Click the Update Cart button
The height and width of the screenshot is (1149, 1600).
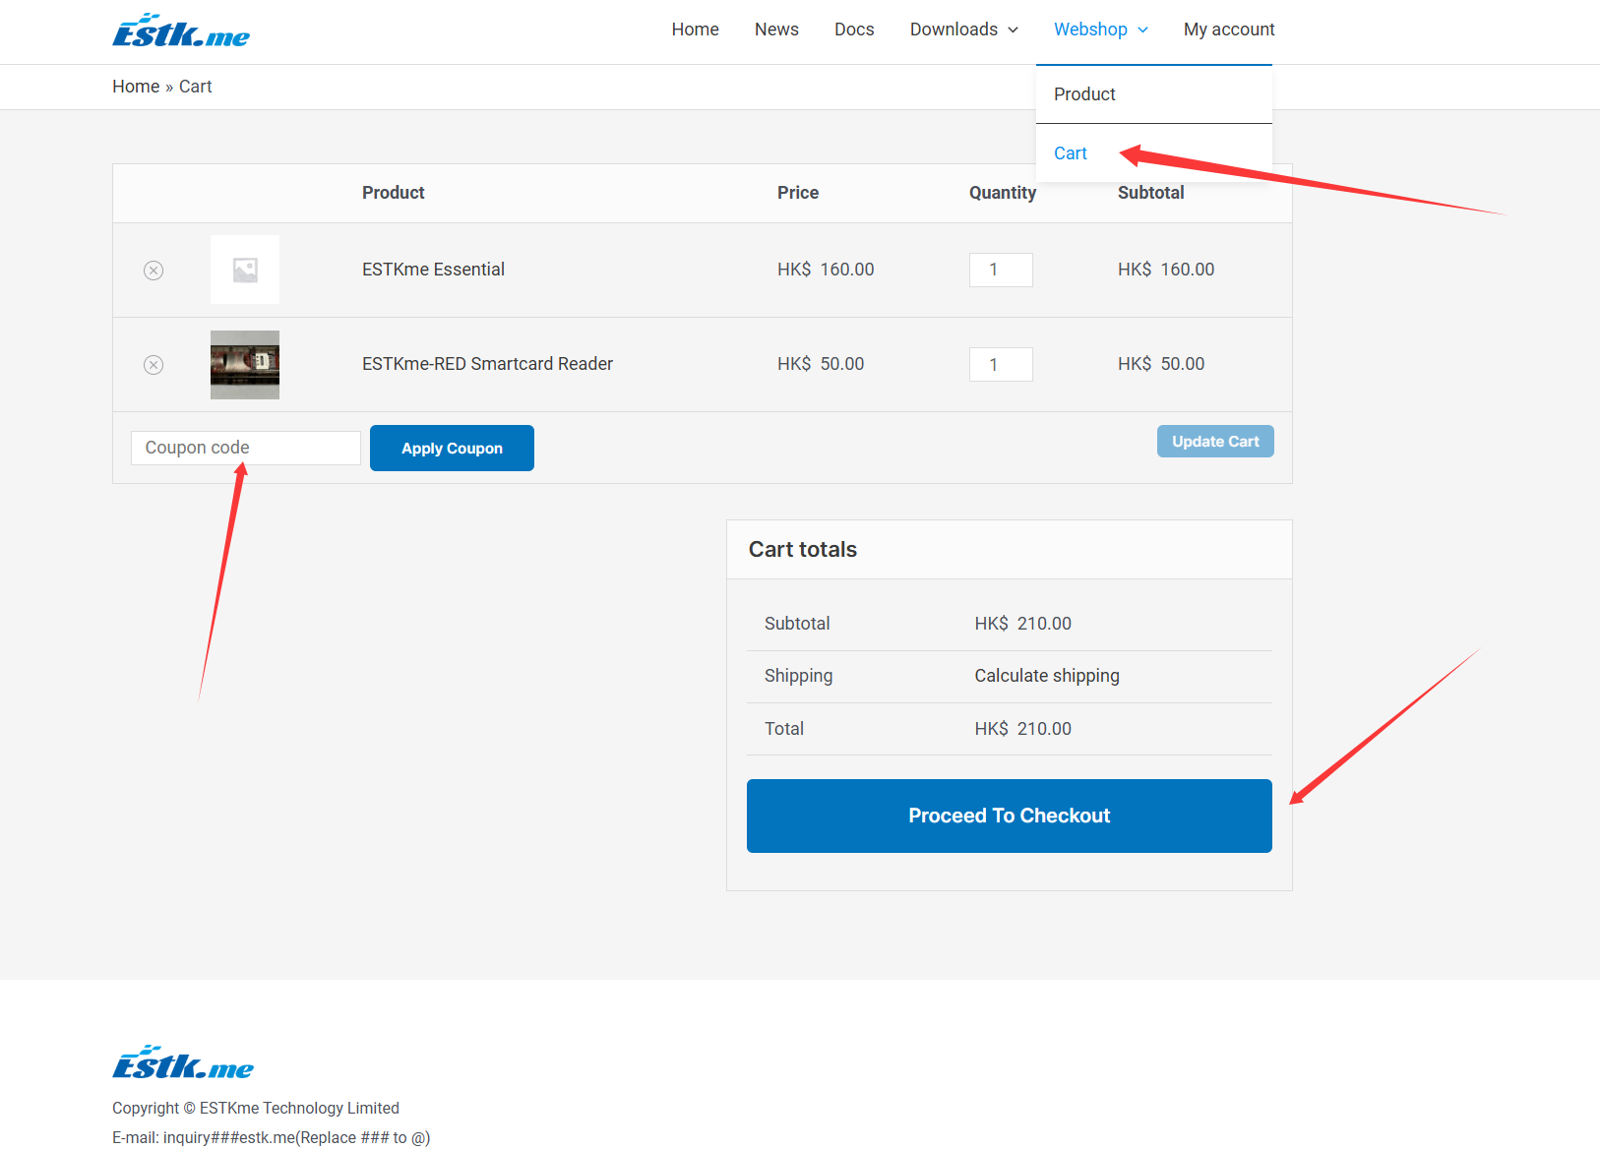pyautogui.click(x=1215, y=442)
